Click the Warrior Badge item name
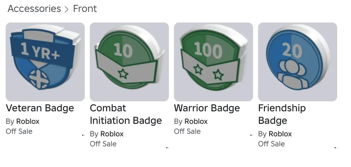Screen dimensions: 351x167 click(x=207, y=108)
